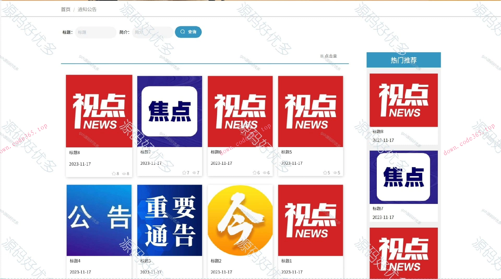Toggle the favorite star on 标题5 card
The image size is (501, 279).
point(325,172)
